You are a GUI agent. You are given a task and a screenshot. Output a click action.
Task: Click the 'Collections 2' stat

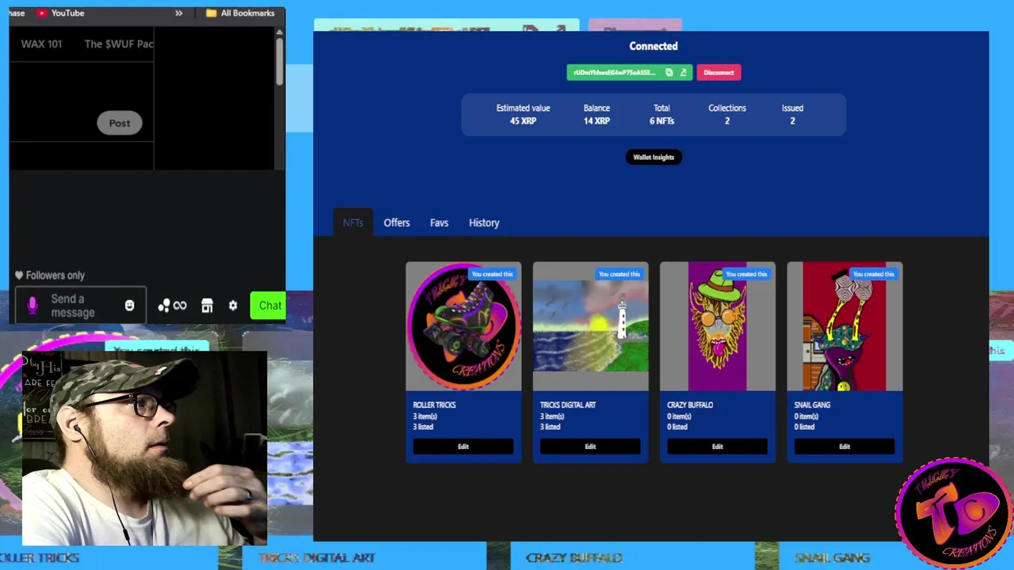point(727,115)
